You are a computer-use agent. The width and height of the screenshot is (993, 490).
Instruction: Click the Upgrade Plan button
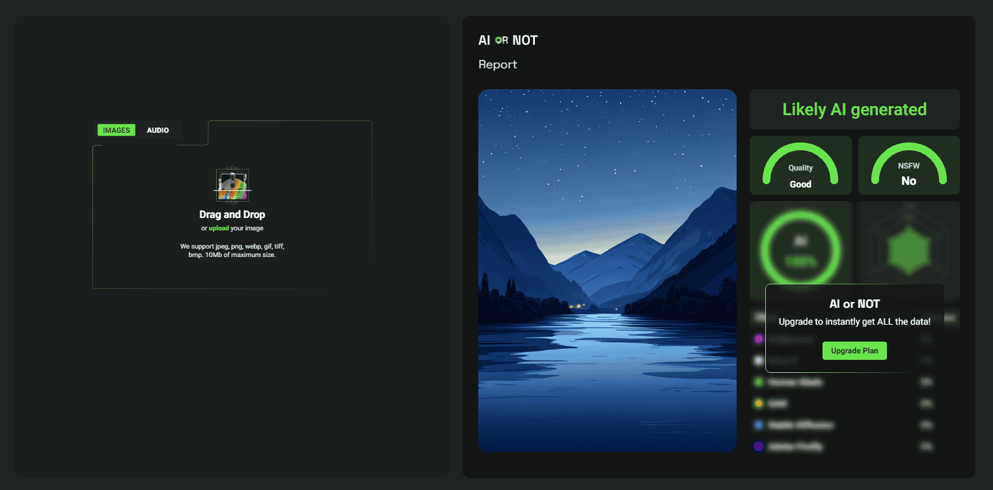coord(854,351)
